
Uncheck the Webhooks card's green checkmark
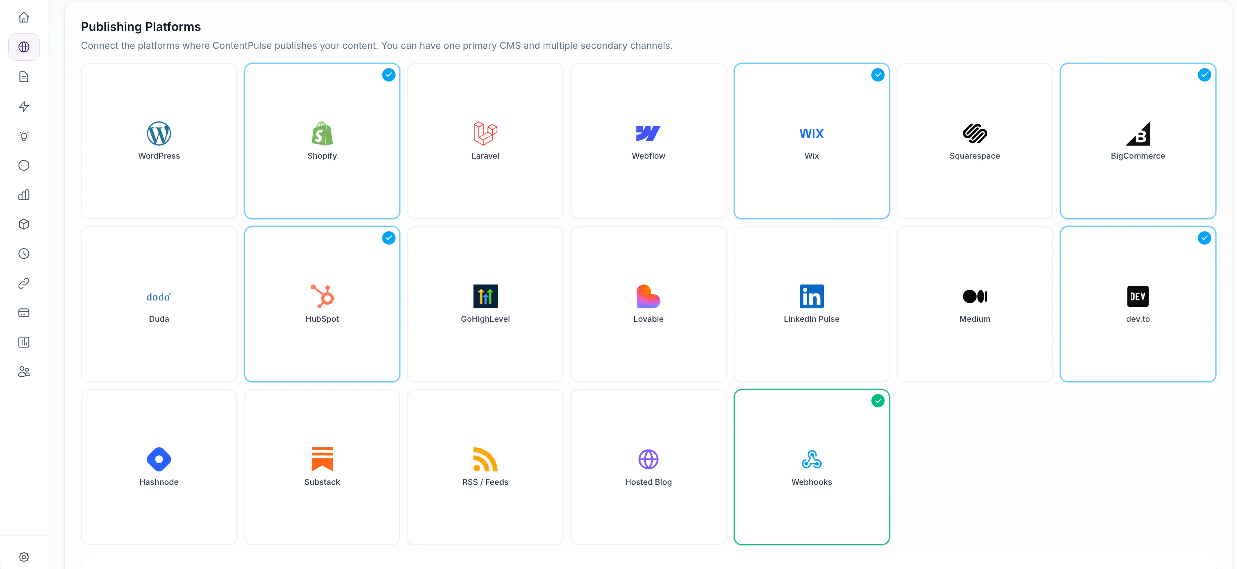[x=878, y=401]
